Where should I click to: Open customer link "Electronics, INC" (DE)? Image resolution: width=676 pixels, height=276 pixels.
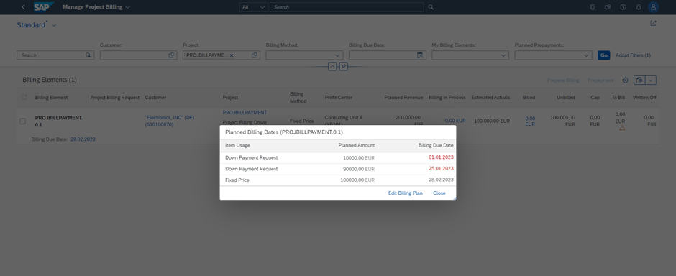[x=170, y=121]
